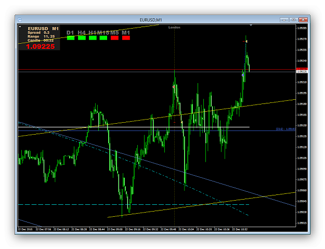Click the red M5 trend indicator box
This screenshot has width=325, height=249.
coord(114,38)
